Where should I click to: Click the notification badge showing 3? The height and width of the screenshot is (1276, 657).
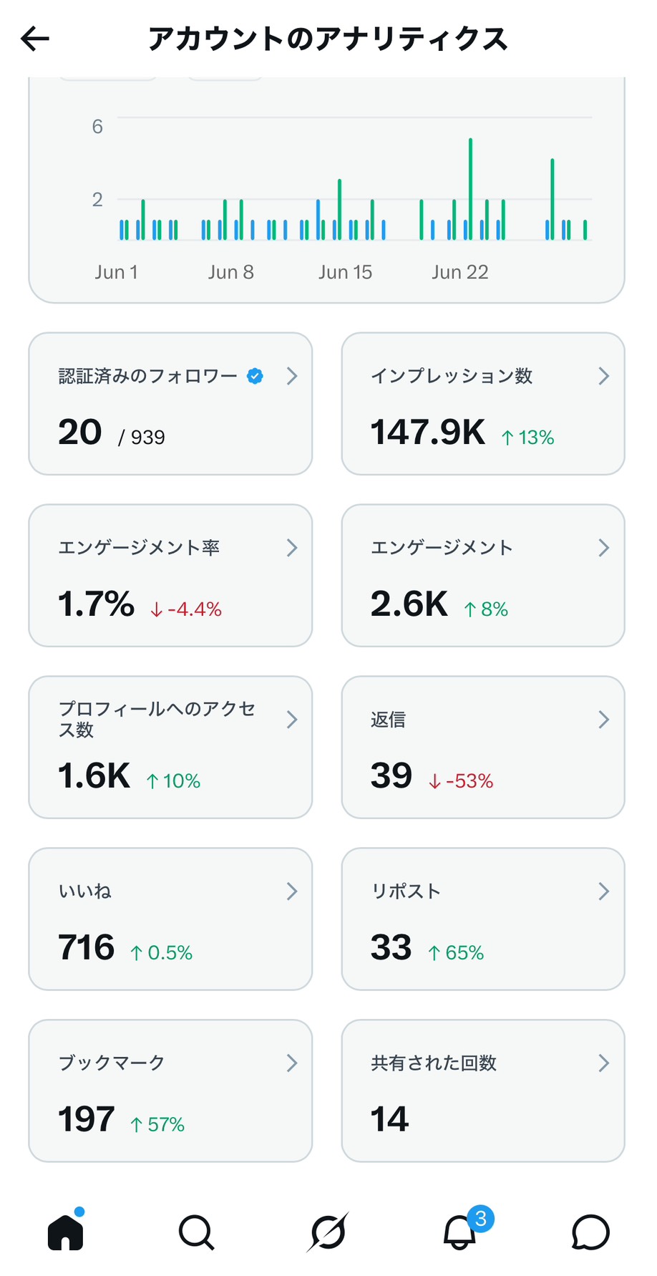[481, 1219]
